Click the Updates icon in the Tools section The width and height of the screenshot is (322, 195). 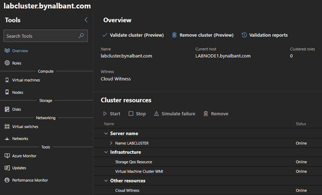7,168
